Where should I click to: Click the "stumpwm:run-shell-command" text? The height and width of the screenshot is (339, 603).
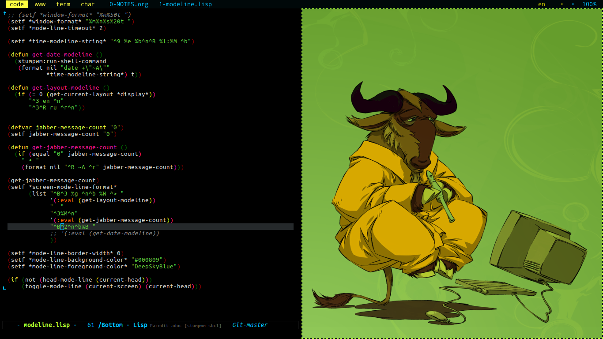tap(62, 61)
